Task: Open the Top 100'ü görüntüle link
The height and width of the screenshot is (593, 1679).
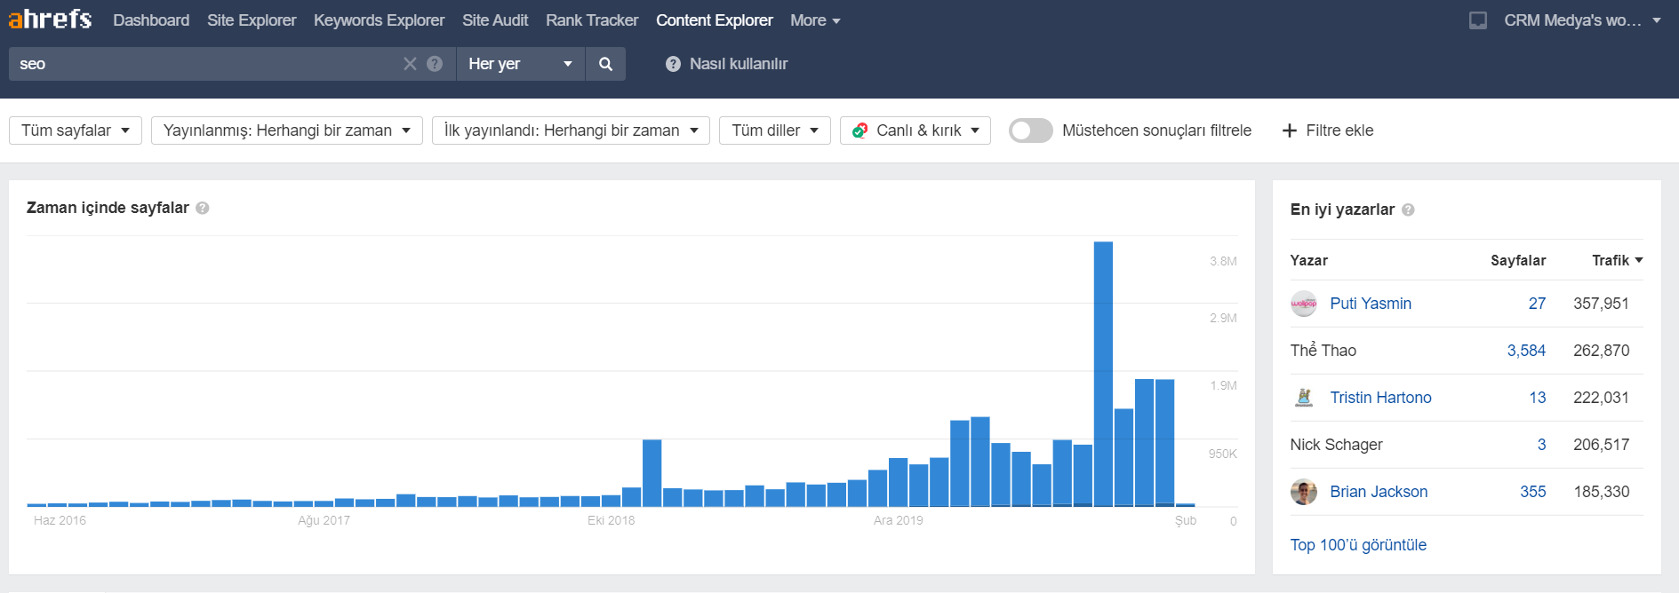Action: coord(1357,545)
